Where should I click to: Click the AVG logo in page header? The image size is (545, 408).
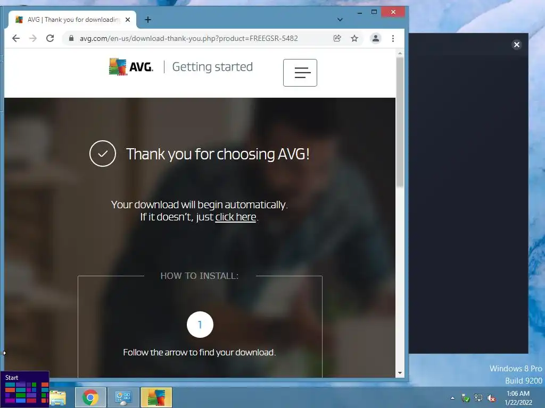[x=131, y=66]
